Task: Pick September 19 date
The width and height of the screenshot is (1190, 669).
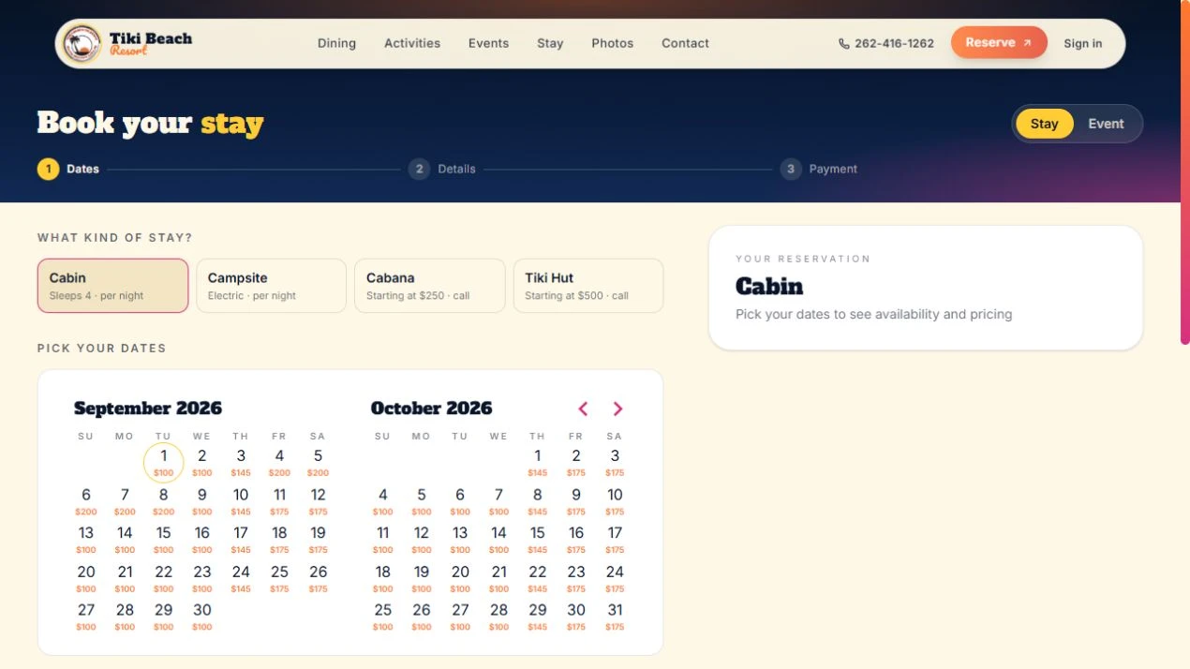Action: point(318,539)
